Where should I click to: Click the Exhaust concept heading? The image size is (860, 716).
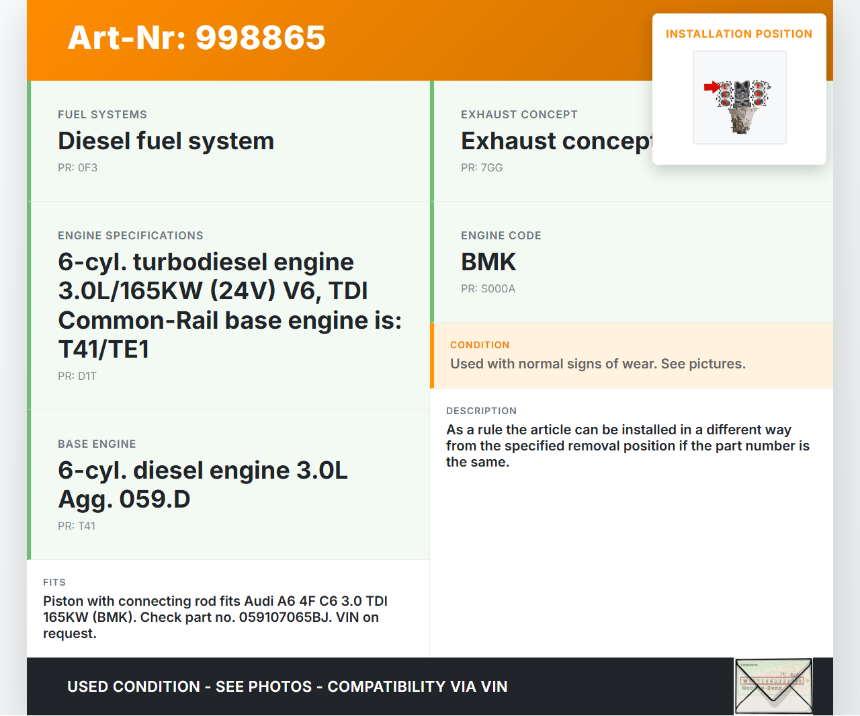click(556, 141)
